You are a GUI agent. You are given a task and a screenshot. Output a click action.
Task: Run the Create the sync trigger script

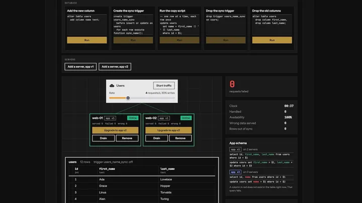[x=133, y=40]
